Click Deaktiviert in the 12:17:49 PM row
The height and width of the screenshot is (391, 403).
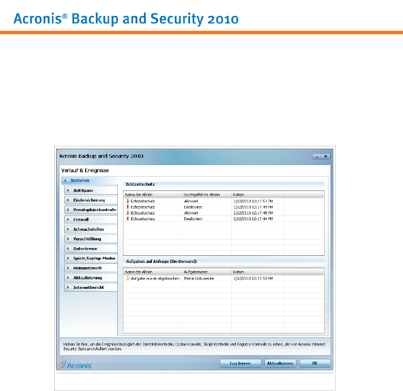tap(193, 207)
